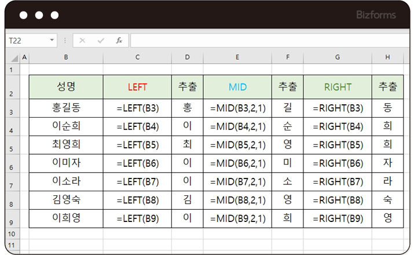Select the cell containing =RIGHT(B9)

pyautogui.click(x=338, y=219)
